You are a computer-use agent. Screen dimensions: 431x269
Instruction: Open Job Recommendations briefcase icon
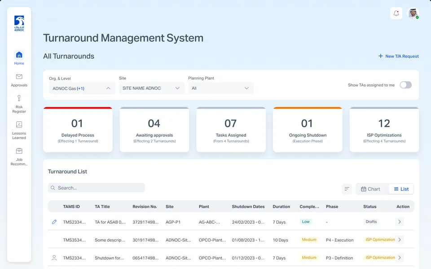point(19,151)
